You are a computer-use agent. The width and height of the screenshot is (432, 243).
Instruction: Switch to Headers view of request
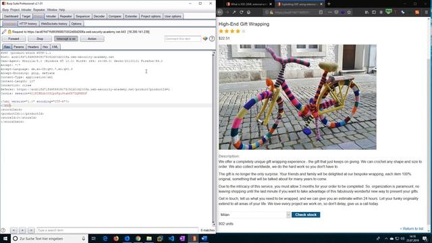click(x=33, y=47)
